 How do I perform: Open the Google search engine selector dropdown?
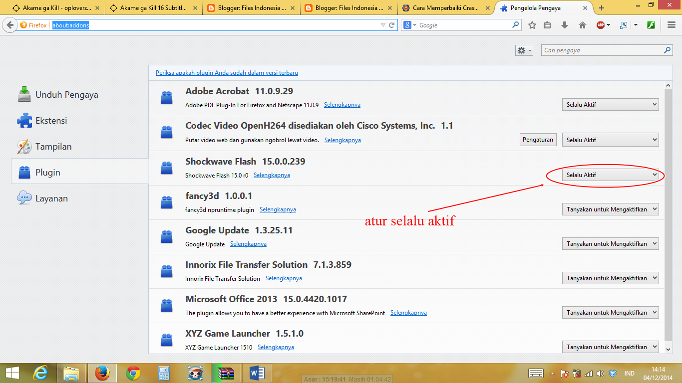coord(410,25)
